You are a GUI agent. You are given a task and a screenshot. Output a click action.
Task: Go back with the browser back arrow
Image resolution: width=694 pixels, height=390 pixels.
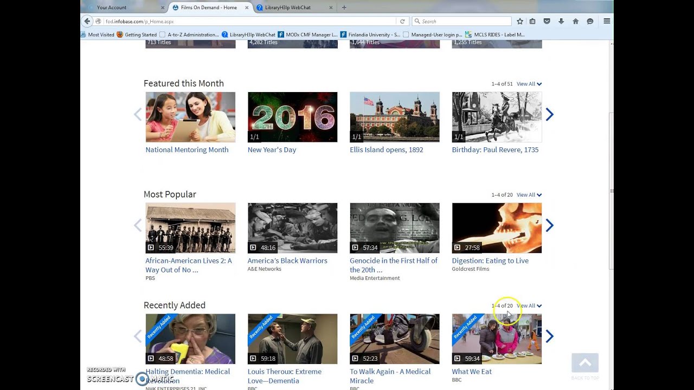coord(87,21)
